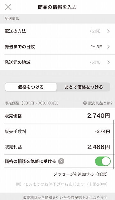Select the 価格をつける segment
This screenshot has height=200, width=115.
click(x=31, y=87)
